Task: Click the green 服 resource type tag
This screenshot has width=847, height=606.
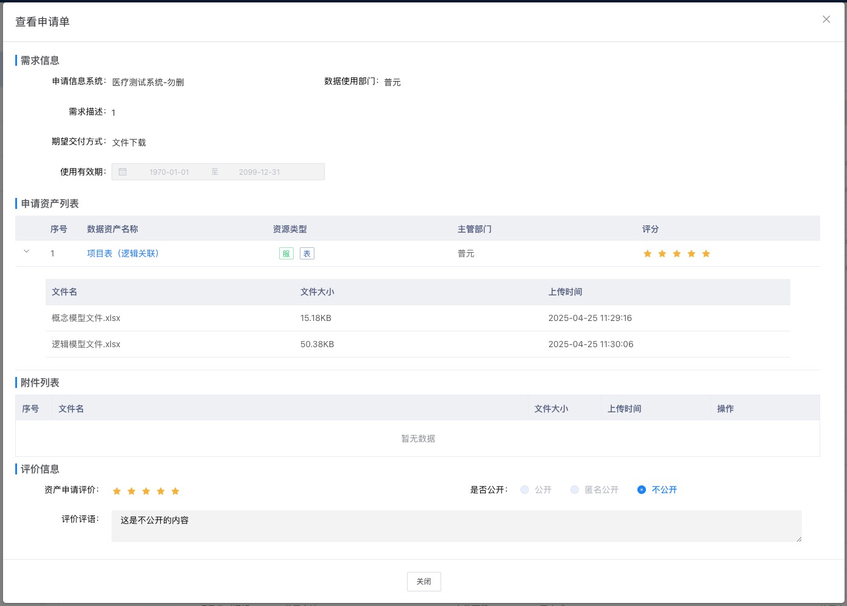Action: [286, 253]
